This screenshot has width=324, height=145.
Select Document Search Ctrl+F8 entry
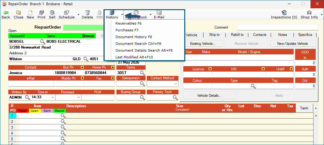tap(139, 44)
